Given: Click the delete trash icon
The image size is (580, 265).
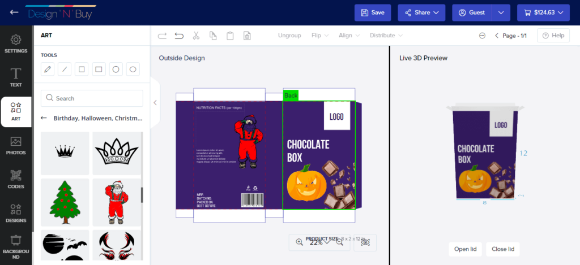Looking at the screenshot, I should click(247, 36).
